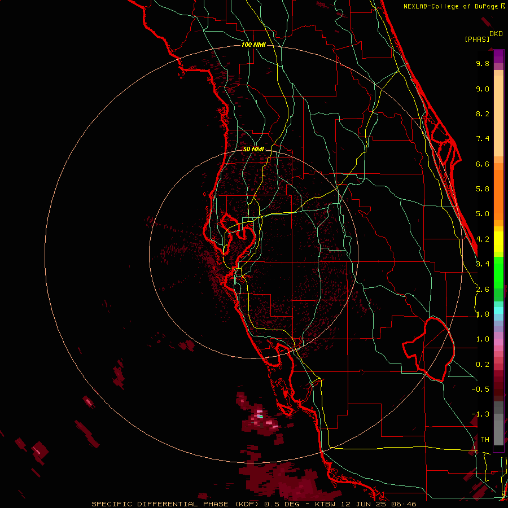Viewport: 508px width, 508px height.
Task: Click the 4.2 value on the color scale
Action: tap(483, 239)
